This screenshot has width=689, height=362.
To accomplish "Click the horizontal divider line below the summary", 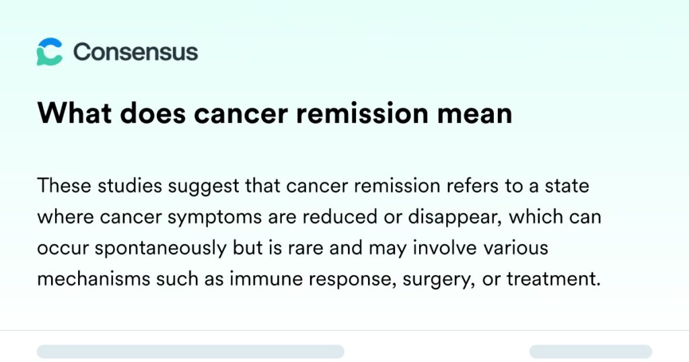I will (x=344, y=330).
